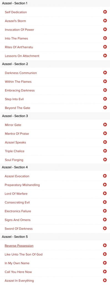Click play icon beside Azazel's Storm
Screen dimensions: 110x285
pyautogui.click(x=105, y=21)
